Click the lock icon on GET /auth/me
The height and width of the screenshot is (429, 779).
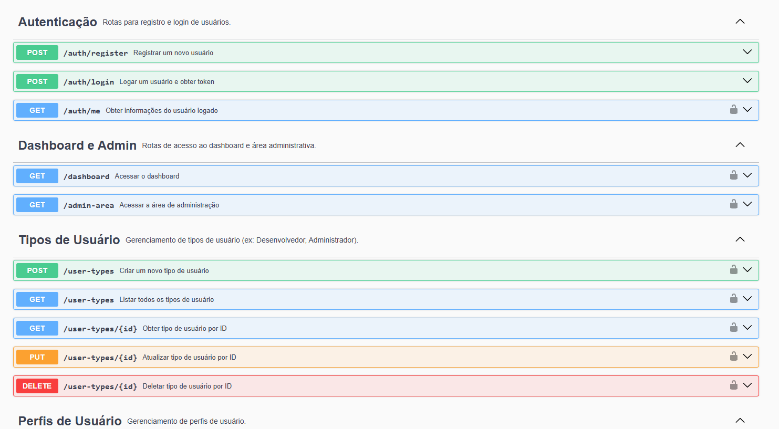(x=733, y=110)
